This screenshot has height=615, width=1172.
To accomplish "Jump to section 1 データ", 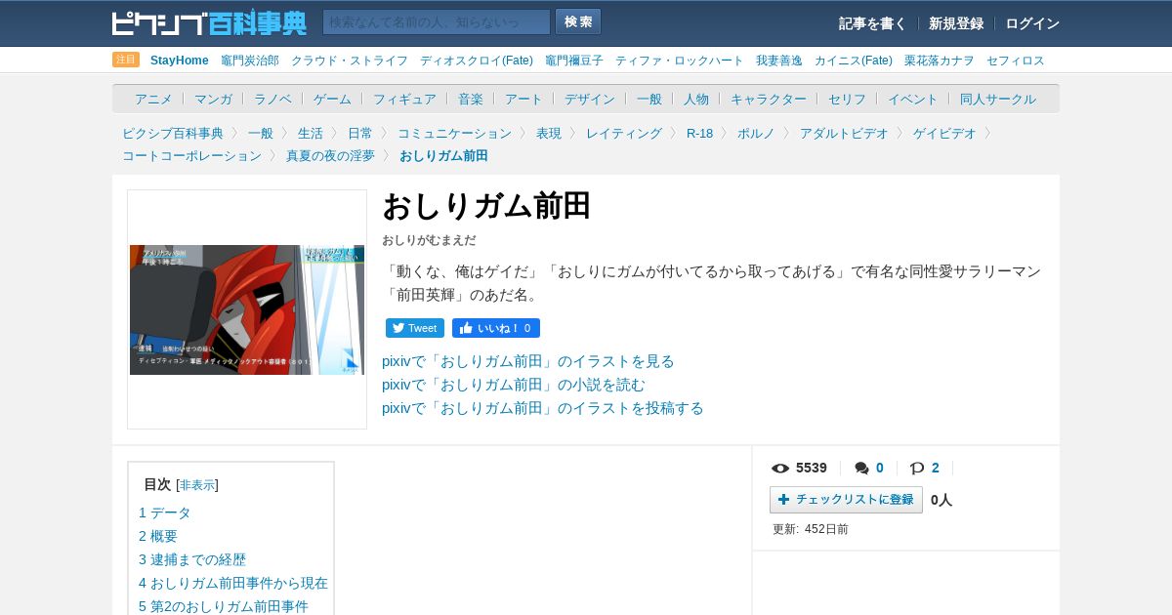I will pos(165,512).
